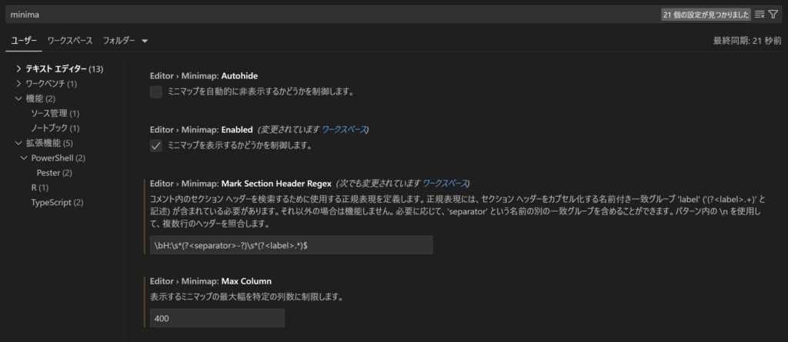Viewport: 788px width, 342px height.
Task: Open ワークスペース link beside Minimap Enabled
Action: click(x=344, y=130)
